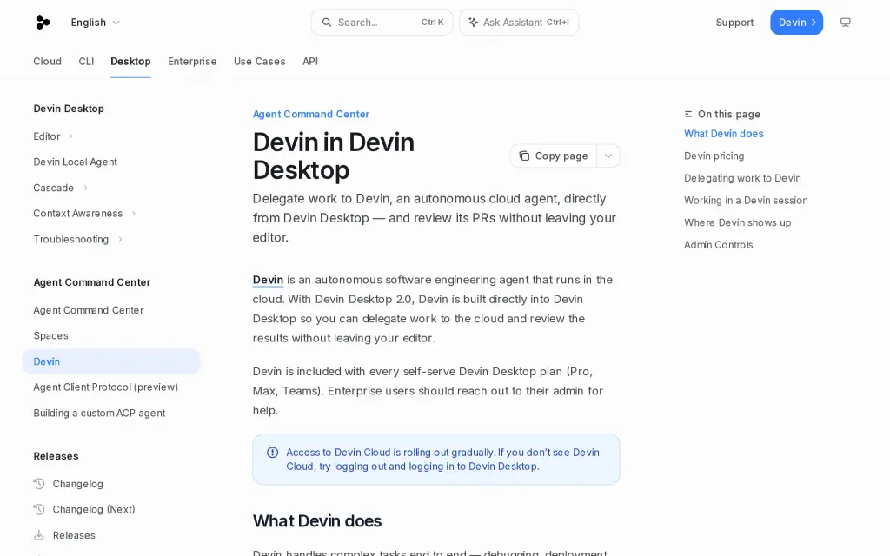
Task: Jump to Admin Controls section
Action: click(x=719, y=244)
